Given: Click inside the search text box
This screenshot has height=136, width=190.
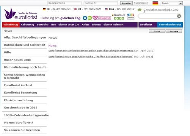Looking at the screenshot, I should pyautogui.click(x=158, y=16).
